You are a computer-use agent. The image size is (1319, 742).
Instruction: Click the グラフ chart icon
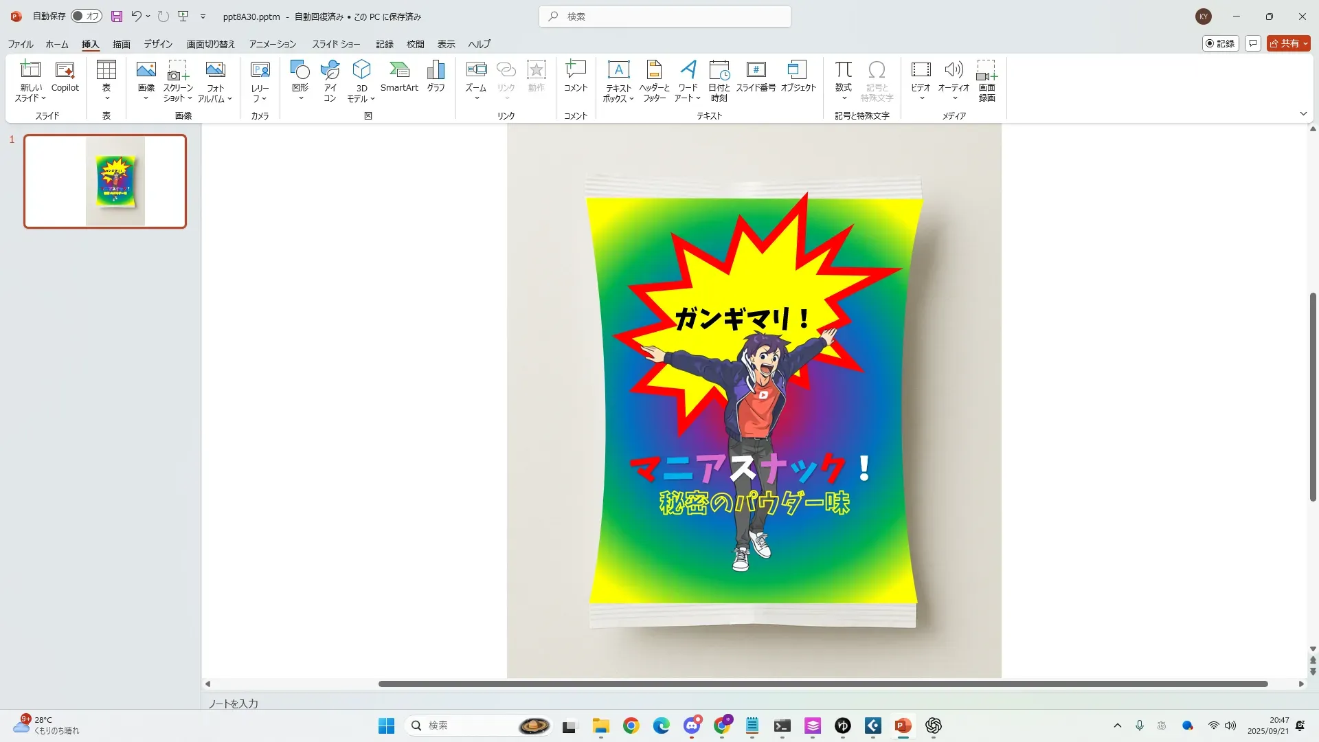pos(436,76)
